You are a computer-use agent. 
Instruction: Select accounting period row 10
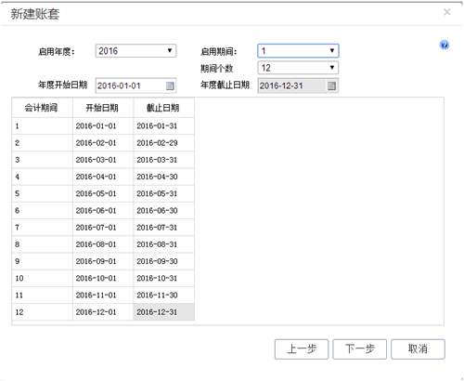tap(103, 278)
